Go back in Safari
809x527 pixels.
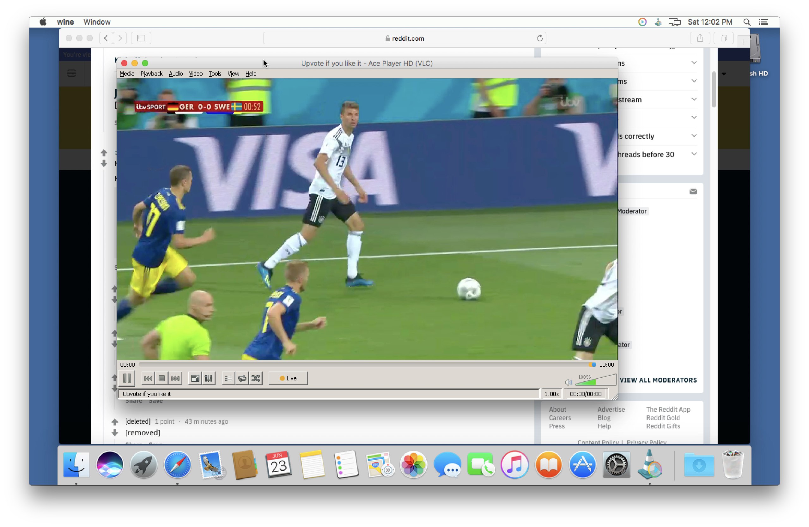pos(106,38)
